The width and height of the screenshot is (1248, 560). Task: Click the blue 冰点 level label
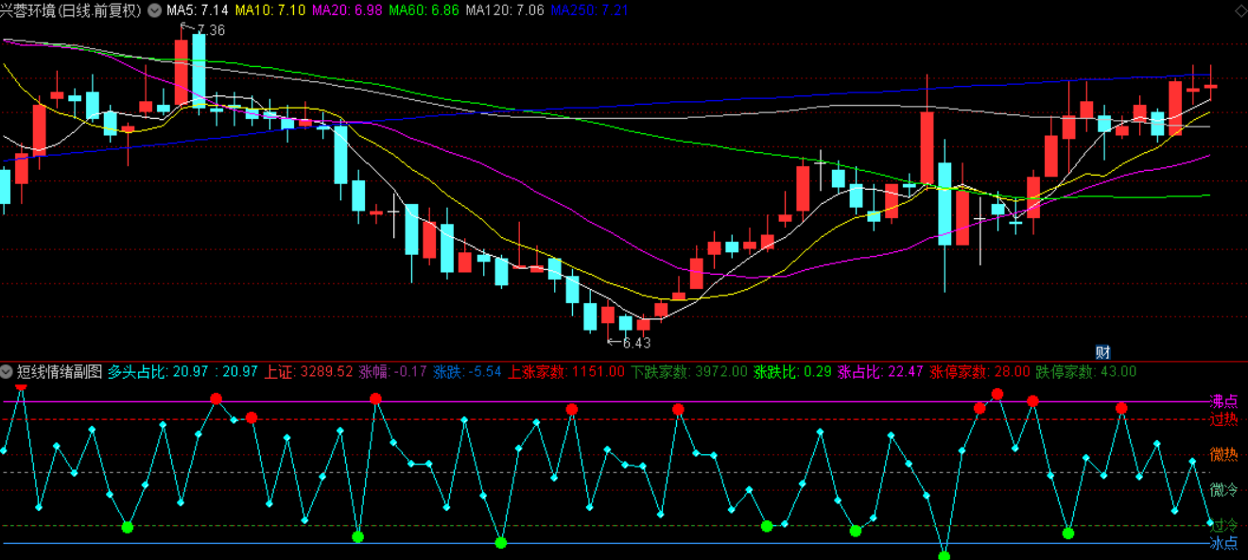click(1223, 543)
